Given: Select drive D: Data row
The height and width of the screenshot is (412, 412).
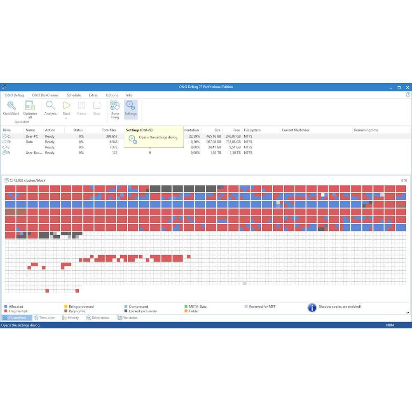Looking at the screenshot, I should pyautogui.click(x=29, y=142).
